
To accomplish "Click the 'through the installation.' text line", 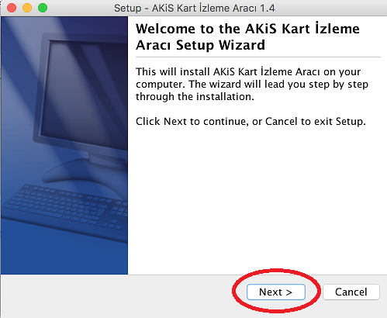I will click(195, 97).
